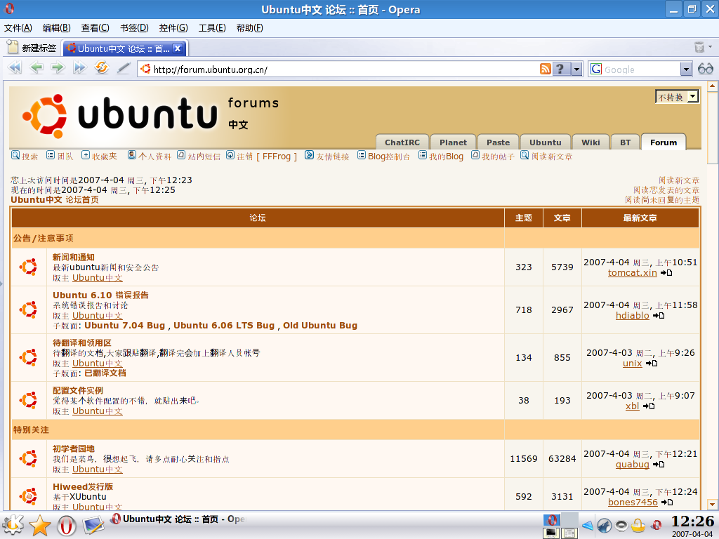Click forum icon beside 配置文件实例
The image size is (719, 539).
28,400
